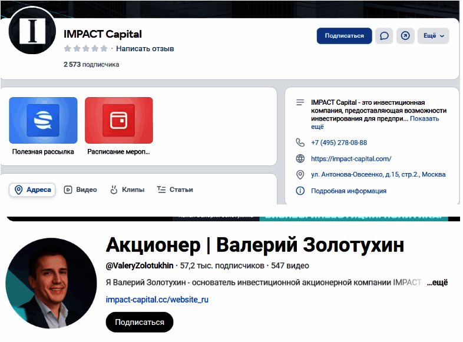Click the globe website icon
Screen dimensions: 463x342
click(x=300, y=159)
